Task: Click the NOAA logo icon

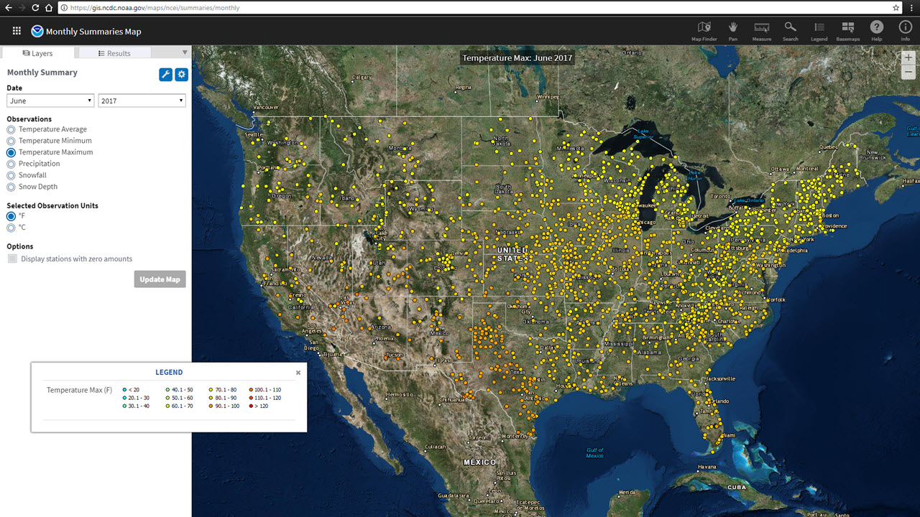Action: tap(37, 31)
